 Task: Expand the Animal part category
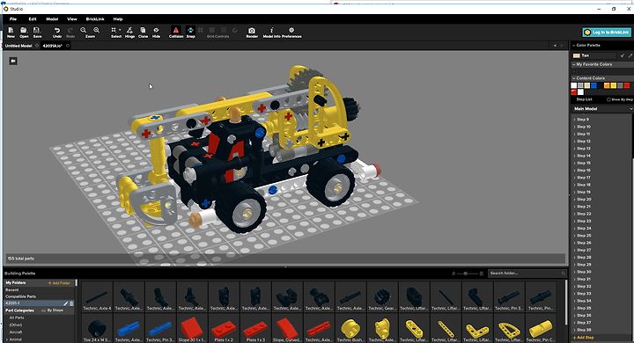(x=7, y=339)
